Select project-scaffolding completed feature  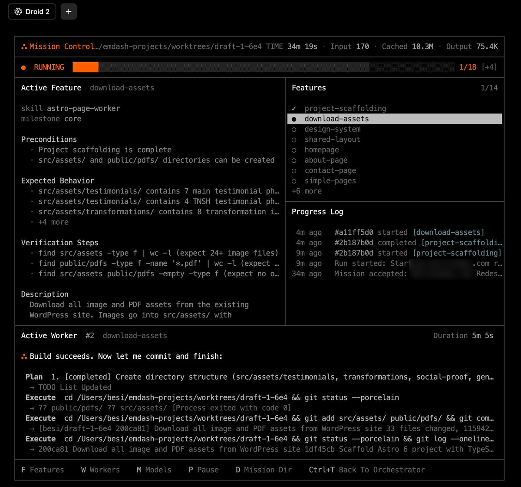tap(345, 108)
